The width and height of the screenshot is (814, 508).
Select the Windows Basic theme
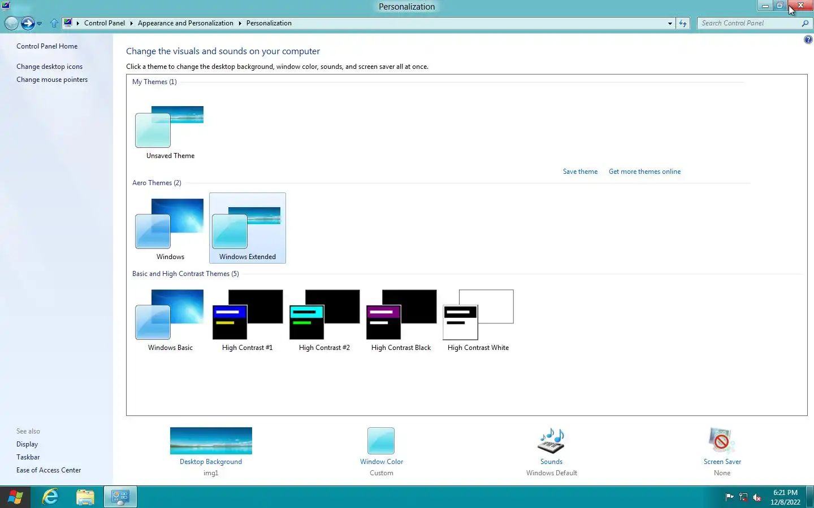(x=170, y=320)
